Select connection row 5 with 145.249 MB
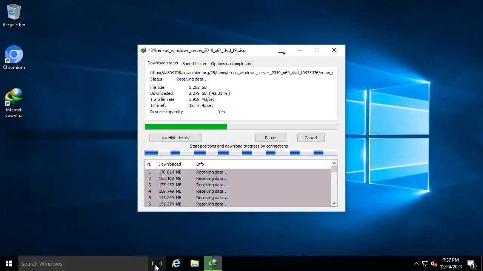The height and width of the screenshot is (271, 483). coord(238,198)
